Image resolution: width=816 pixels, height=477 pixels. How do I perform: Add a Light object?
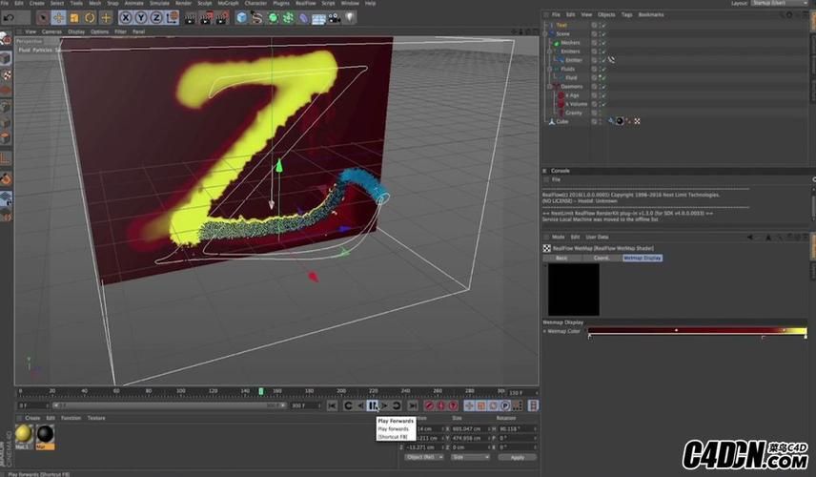(x=350, y=18)
